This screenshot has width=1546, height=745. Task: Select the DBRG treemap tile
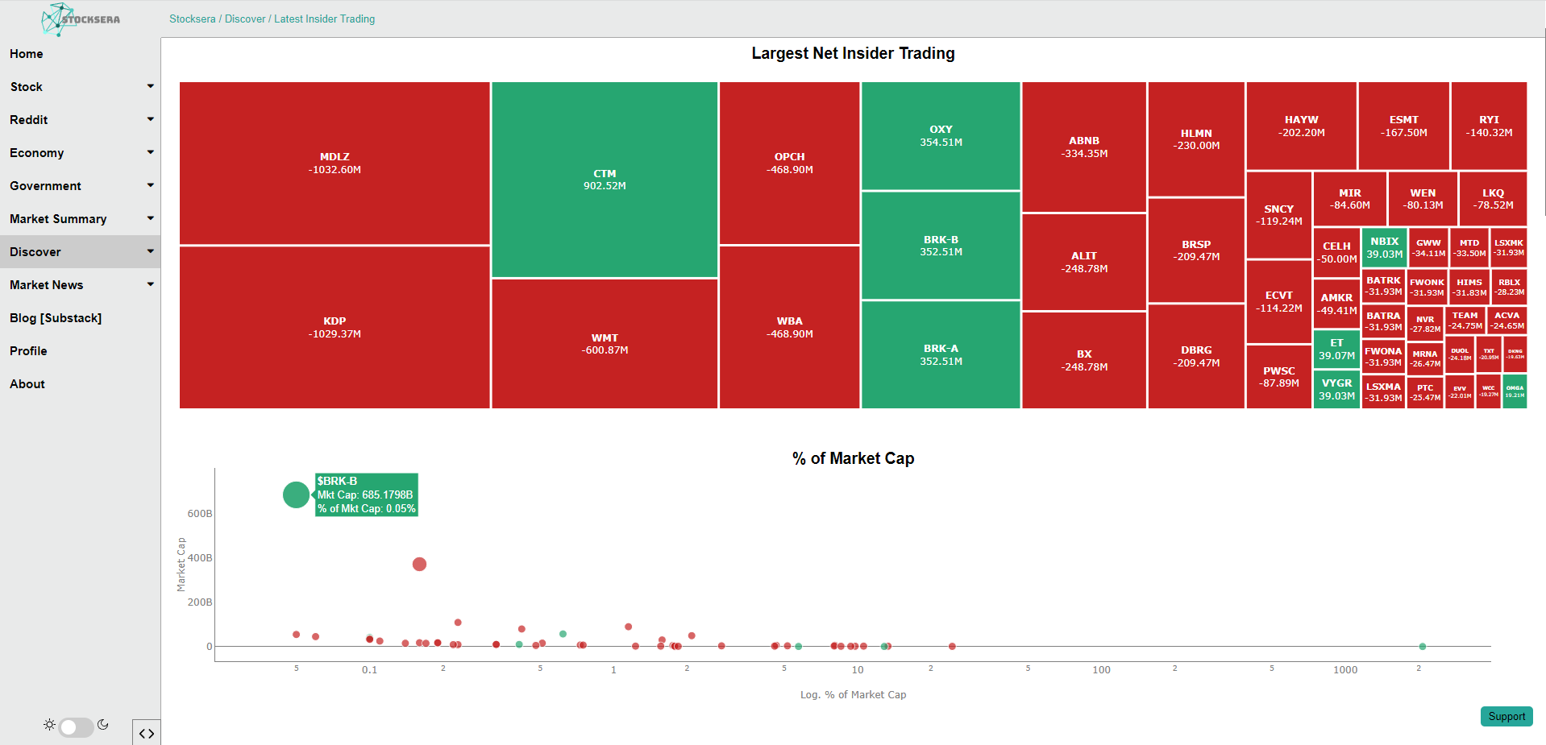point(1196,356)
